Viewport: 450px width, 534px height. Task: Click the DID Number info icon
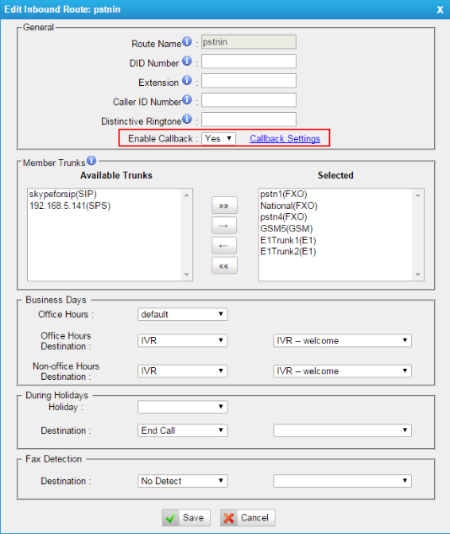click(x=187, y=61)
